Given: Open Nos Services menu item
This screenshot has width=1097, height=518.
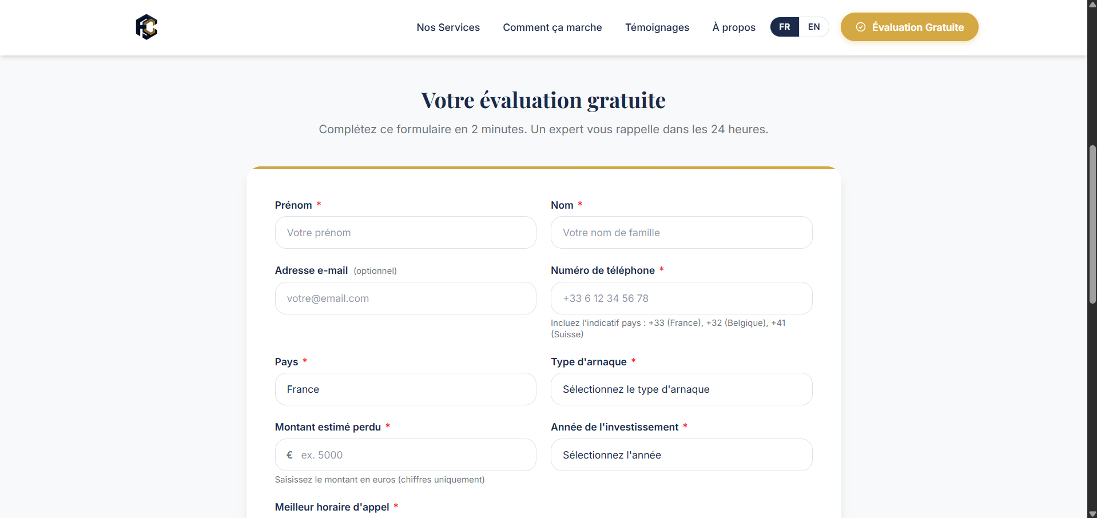Looking at the screenshot, I should pos(448,27).
